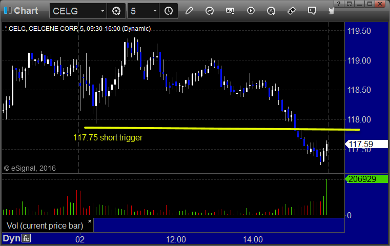The width and height of the screenshot is (390, 246).
Task: Click the 117.59 current price marker
Action: point(366,144)
